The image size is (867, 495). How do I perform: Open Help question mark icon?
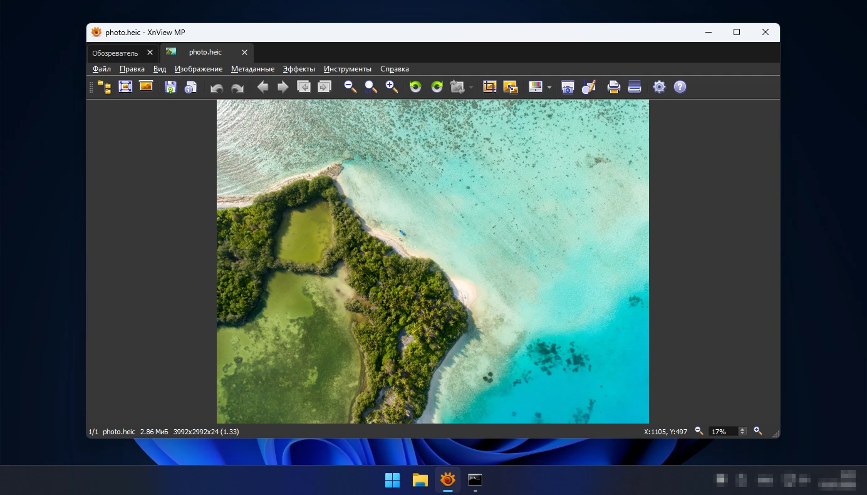tap(680, 87)
